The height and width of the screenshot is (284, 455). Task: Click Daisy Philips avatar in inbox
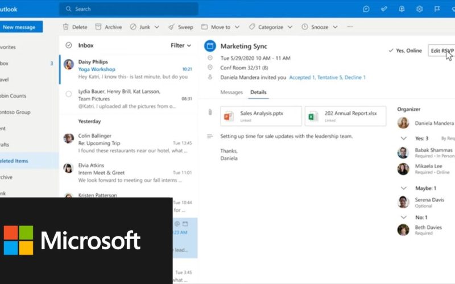click(69, 64)
